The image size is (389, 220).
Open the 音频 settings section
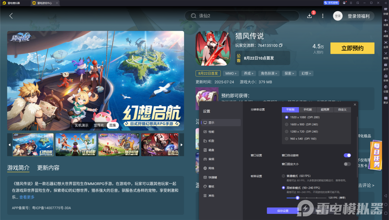(221, 159)
